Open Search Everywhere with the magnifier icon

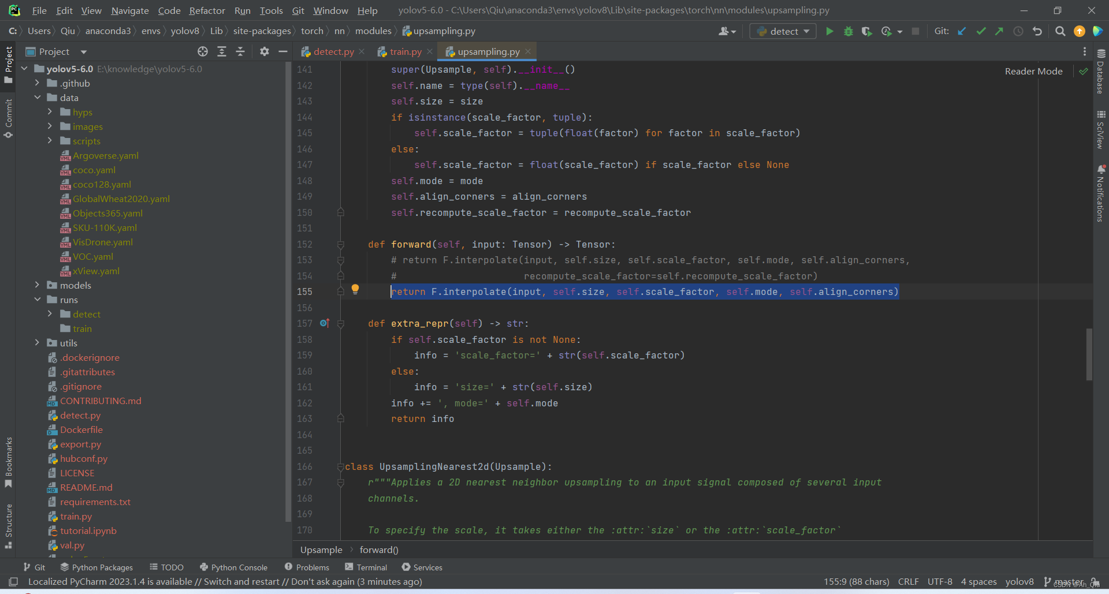tap(1060, 31)
